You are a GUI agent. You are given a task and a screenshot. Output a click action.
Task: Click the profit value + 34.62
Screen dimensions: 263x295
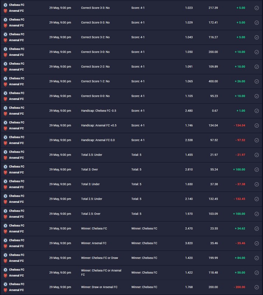tap(240, 228)
